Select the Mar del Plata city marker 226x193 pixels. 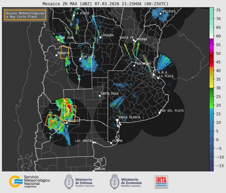click(x=160, y=113)
